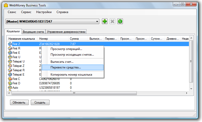
Task: Switch to the Управление доверенностями tab
Action: point(66,32)
